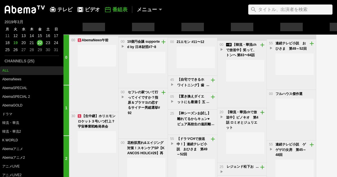Filter by AbemaGOLD channel
The height and width of the screenshot is (177, 337).
(31, 105)
